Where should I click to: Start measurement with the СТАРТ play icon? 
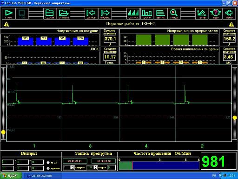coord(8,14)
